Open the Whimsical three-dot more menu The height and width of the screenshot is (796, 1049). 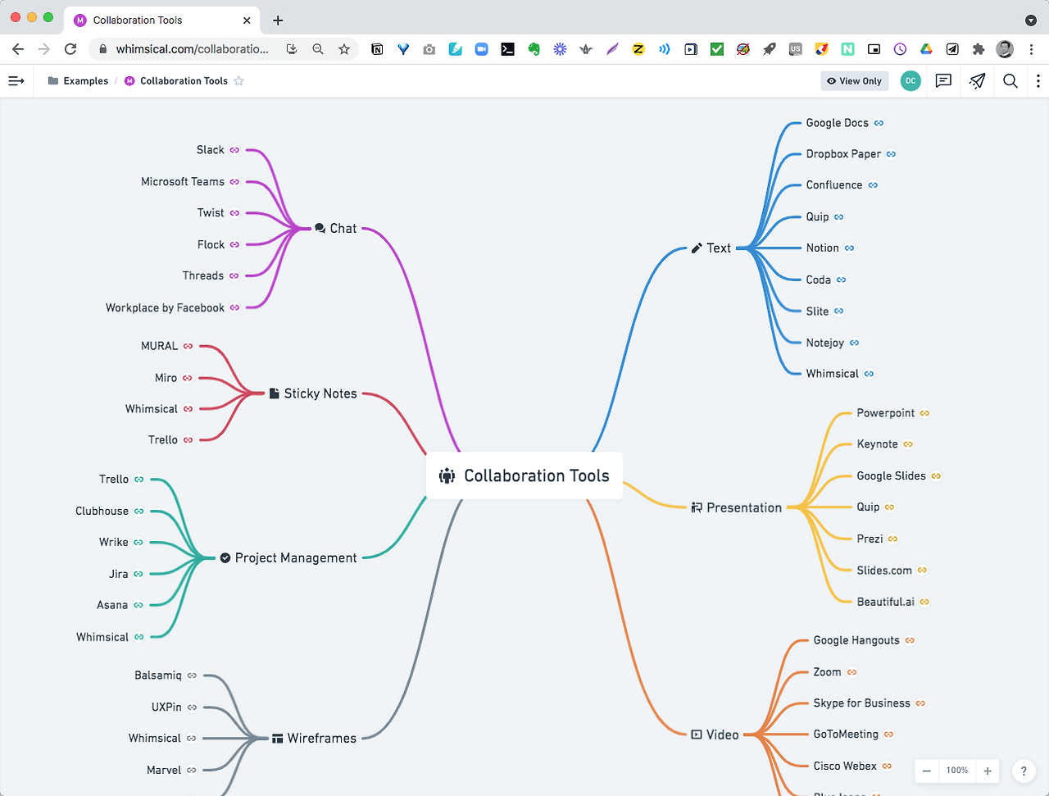[x=1038, y=81]
